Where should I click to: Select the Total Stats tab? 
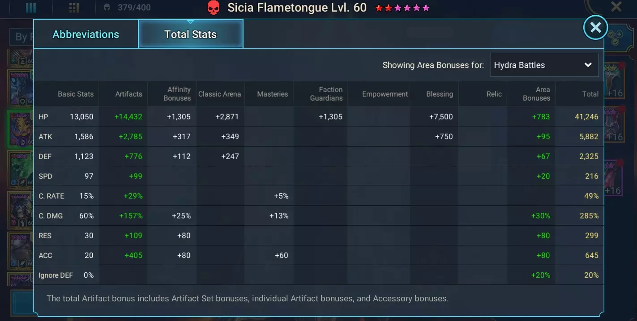pyautogui.click(x=190, y=34)
